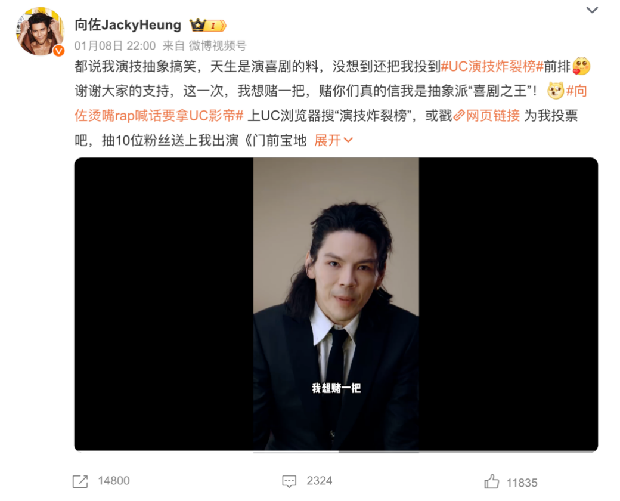
Task: Open the 向佐JackyHeung username link
Action: (128, 25)
